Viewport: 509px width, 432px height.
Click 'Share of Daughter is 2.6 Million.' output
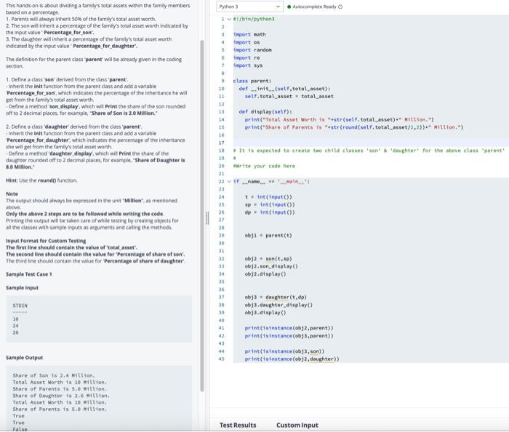[61, 396]
